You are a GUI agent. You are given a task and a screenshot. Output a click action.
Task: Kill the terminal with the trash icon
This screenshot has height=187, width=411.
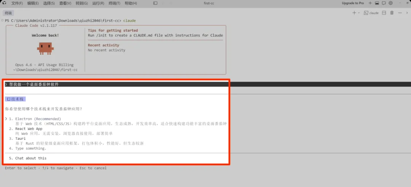point(392,13)
